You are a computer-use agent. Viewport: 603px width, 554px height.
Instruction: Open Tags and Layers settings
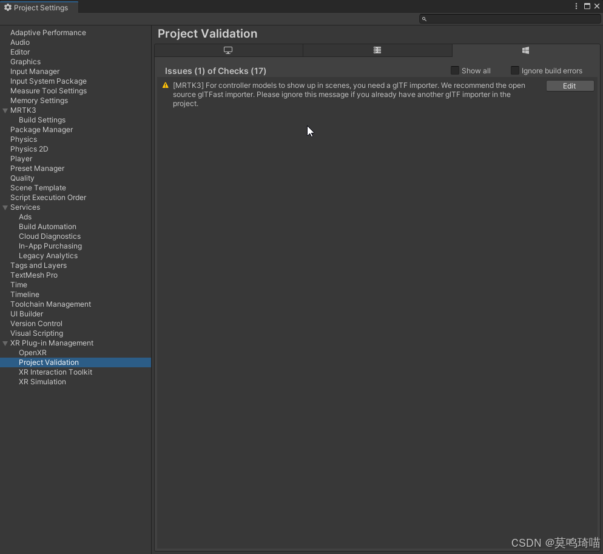coord(38,265)
